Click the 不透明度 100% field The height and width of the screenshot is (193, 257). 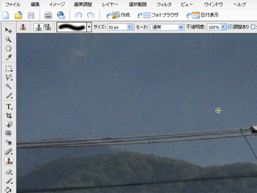(x=214, y=27)
